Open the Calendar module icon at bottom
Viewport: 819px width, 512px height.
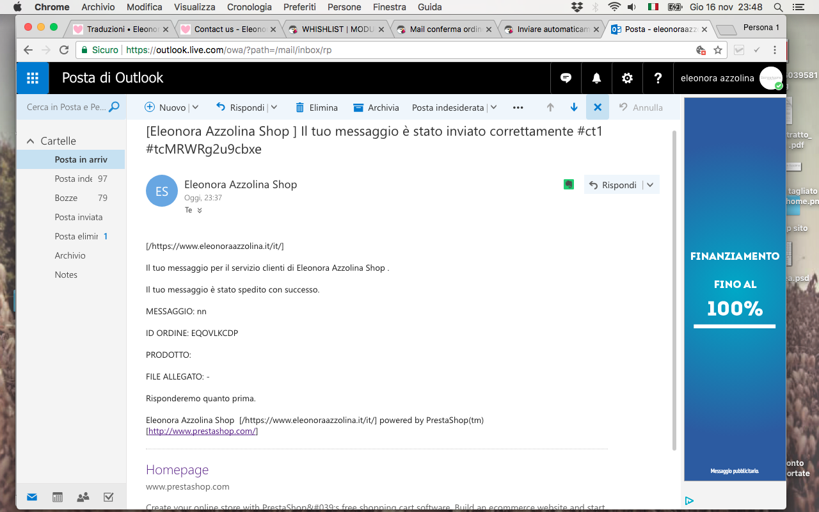point(58,497)
